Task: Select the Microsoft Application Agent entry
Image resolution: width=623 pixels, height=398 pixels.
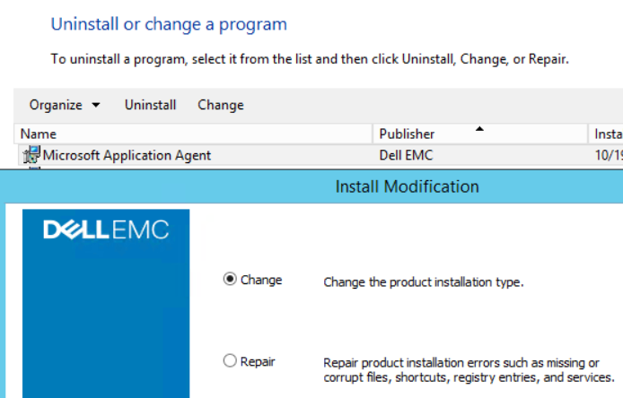Action: click(127, 155)
